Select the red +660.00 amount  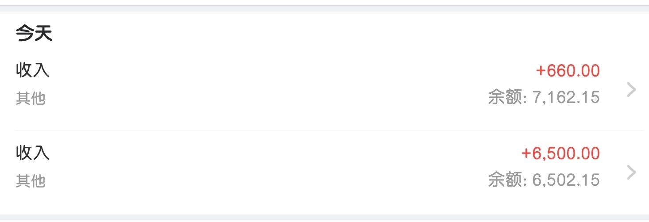click(568, 71)
